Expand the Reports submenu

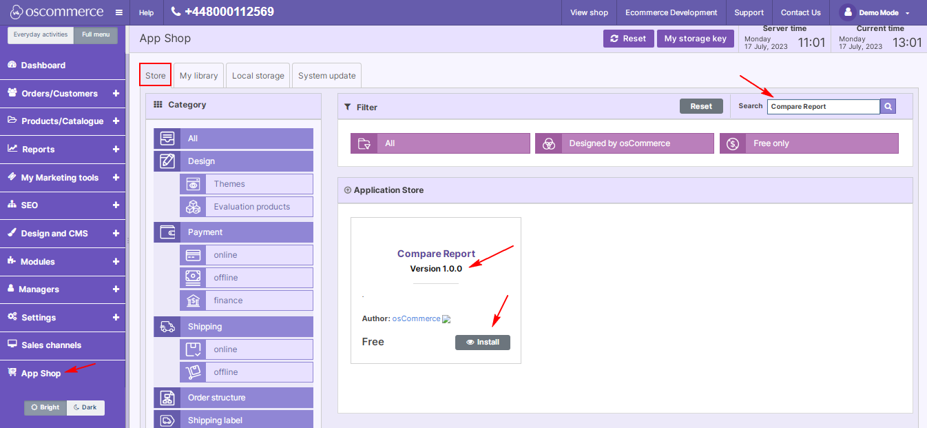point(116,149)
